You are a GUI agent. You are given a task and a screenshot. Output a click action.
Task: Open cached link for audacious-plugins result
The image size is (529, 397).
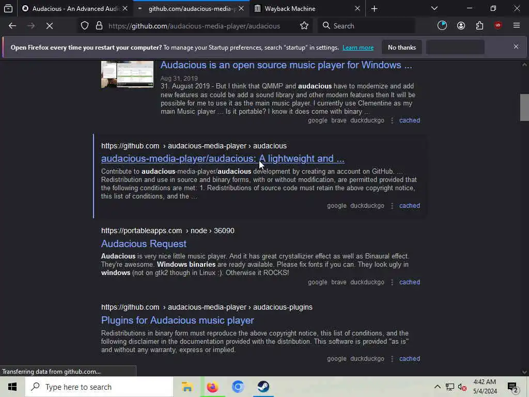[410, 359]
